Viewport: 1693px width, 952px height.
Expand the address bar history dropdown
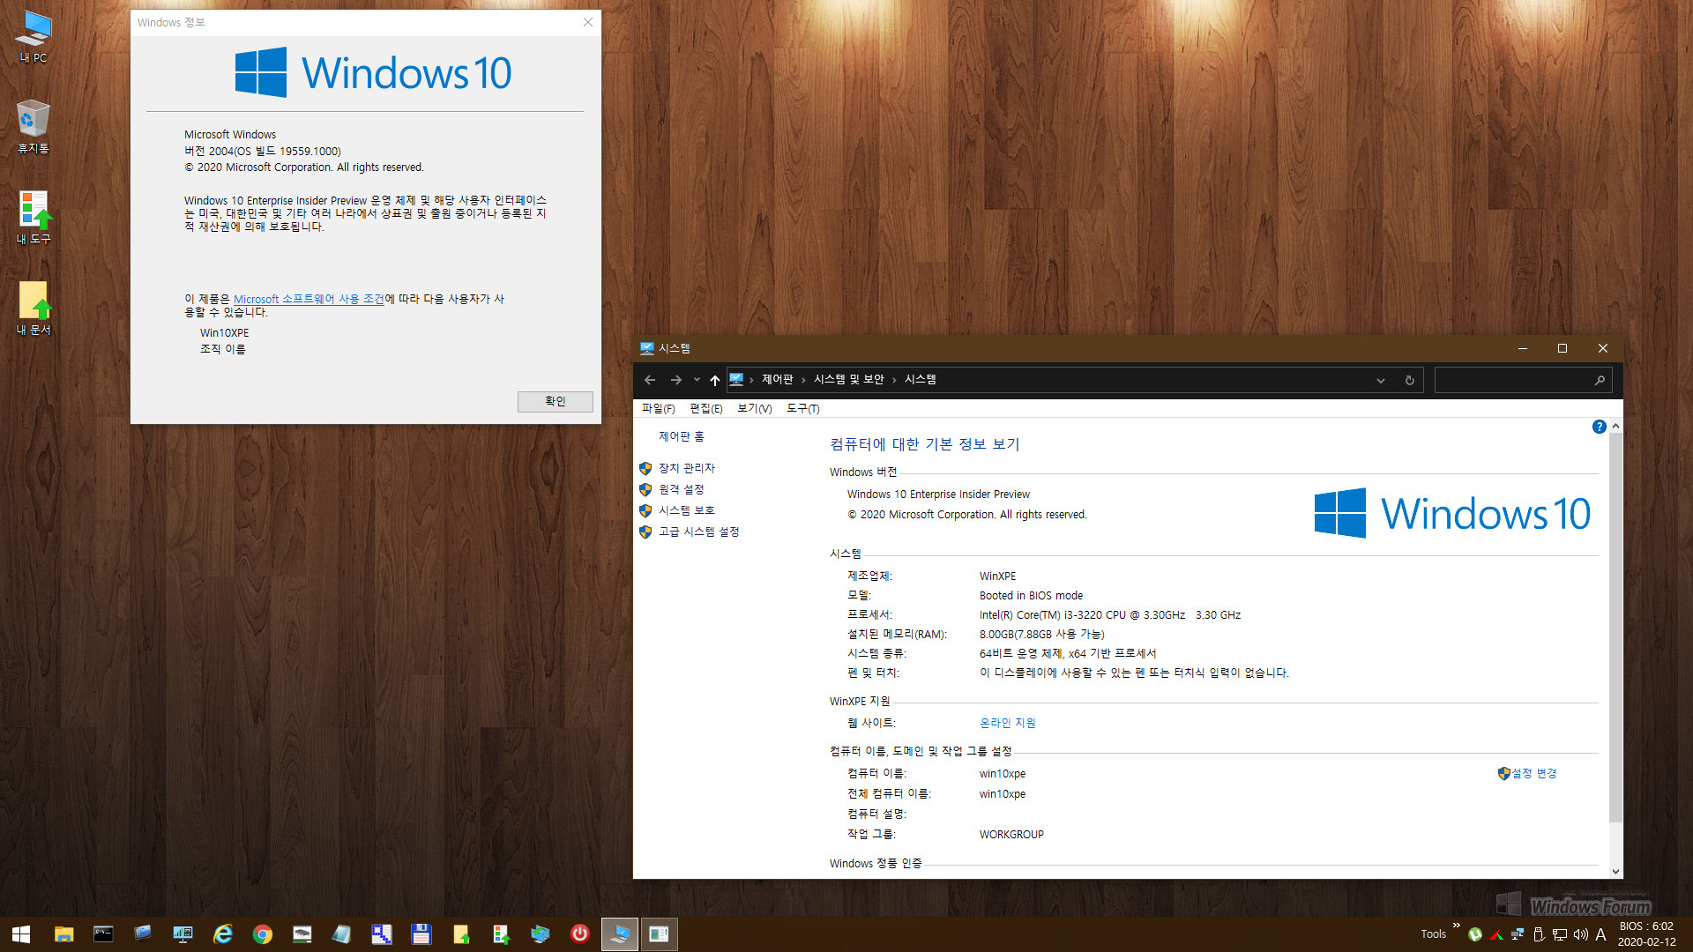click(1381, 380)
